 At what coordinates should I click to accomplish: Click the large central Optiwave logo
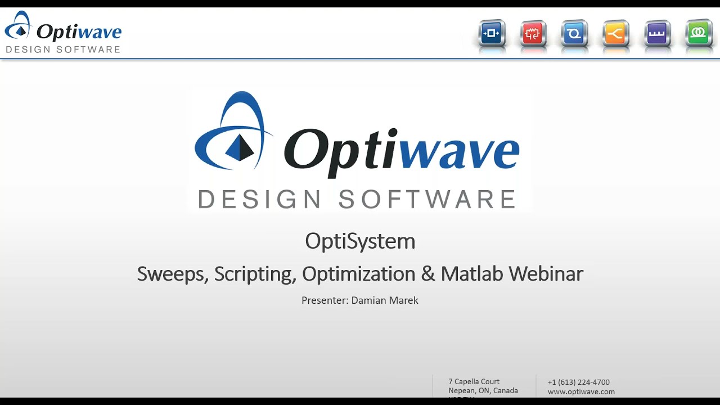pyautogui.click(x=357, y=151)
